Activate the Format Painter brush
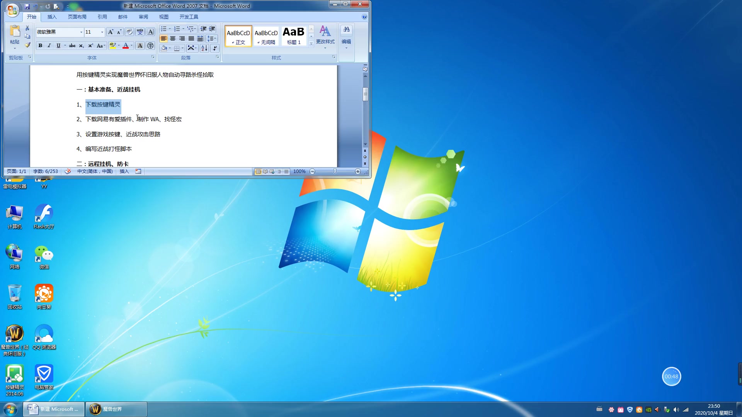 point(27,45)
